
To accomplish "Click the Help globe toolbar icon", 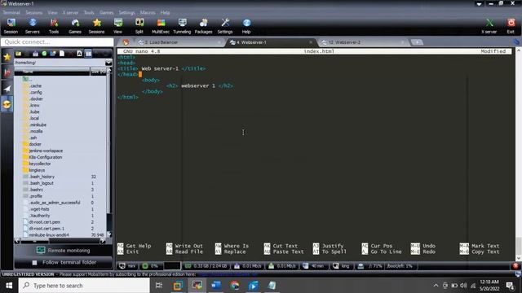I will (x=246, y=26).
